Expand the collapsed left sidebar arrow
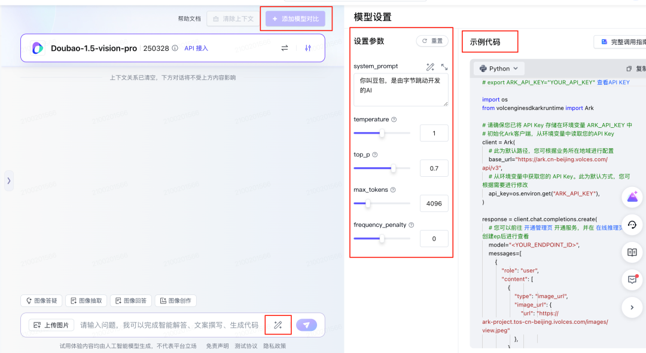The width and height of the screenshot is (646, 353). pyautogui.click(x=8, y=180)
